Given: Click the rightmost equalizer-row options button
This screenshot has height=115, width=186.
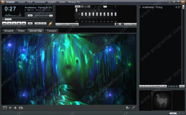Looking at the screenshot, I should (133, 24).
